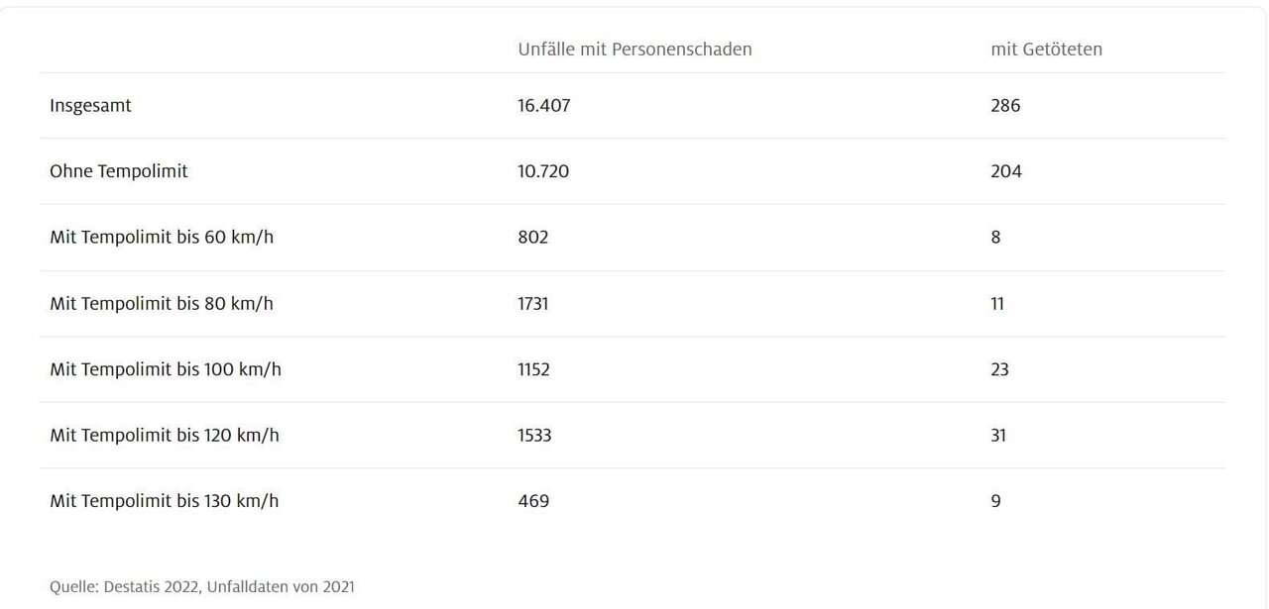Screen dimensions: 1269x609
Task: Select the 'Insgesamt' row label
Action: (90, 105)
